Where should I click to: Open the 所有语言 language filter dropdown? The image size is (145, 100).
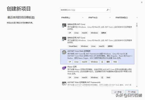click(x=72, y=17)
